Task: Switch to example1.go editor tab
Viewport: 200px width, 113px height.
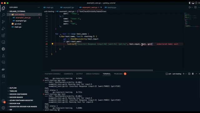Action: [x=67, y=8]
